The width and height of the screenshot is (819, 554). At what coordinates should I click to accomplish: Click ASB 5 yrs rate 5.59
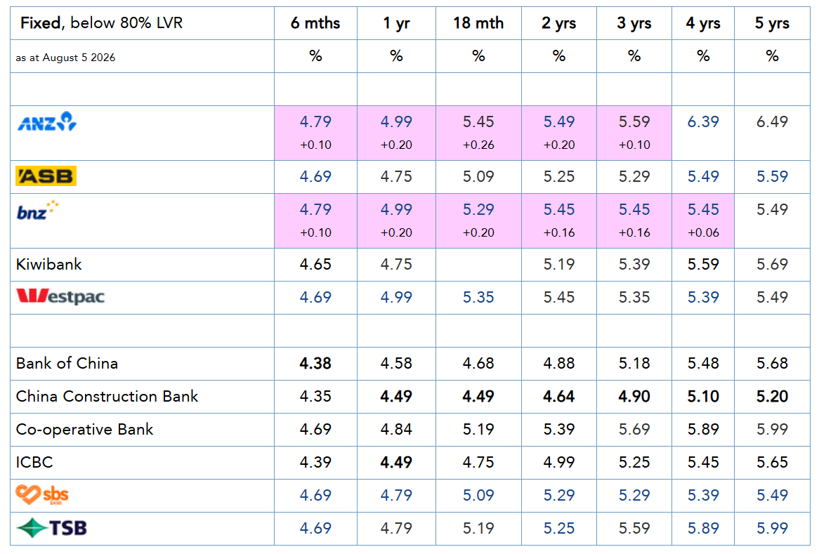[x=772, y=176]
